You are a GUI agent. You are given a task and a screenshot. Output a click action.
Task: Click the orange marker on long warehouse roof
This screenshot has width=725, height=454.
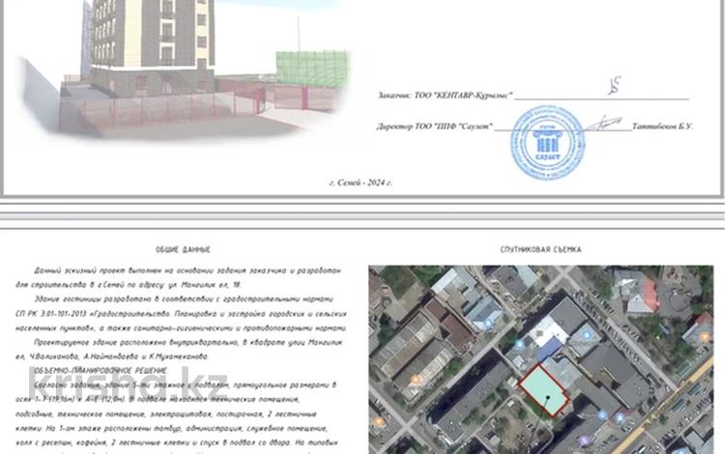point(416,380)
